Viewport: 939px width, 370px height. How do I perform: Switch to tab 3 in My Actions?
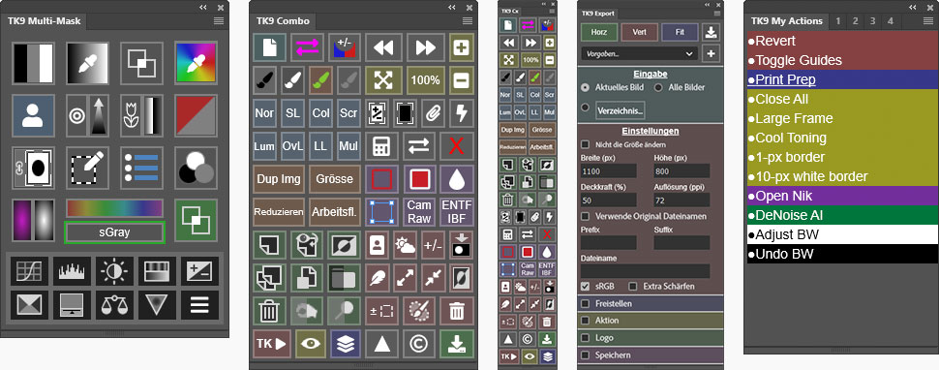click(x=873, y=21)
